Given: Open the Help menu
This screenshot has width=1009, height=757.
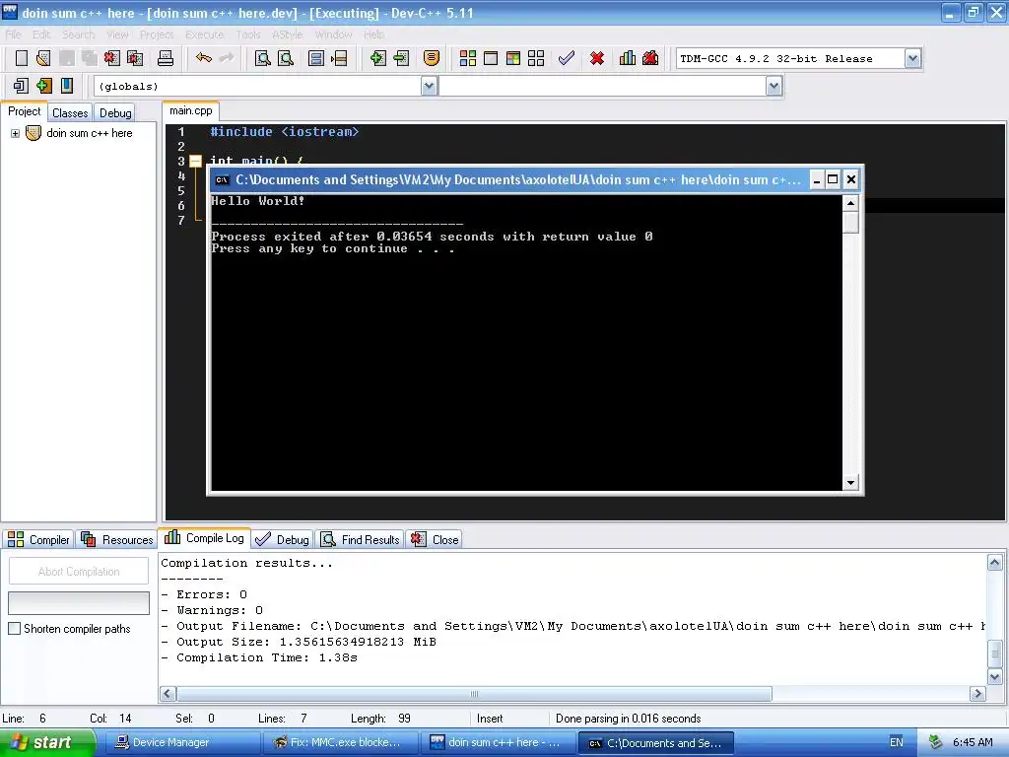Looking at the screenshot, I should [373, 34].
